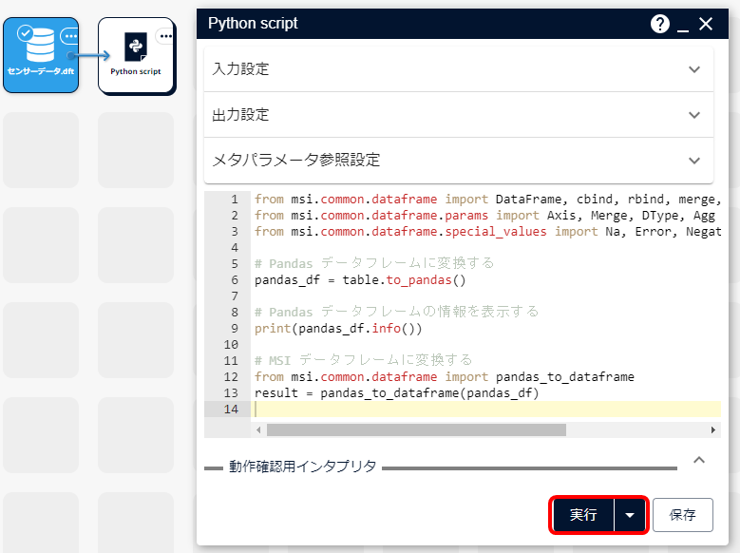Expand the メタパラメータ参照設定 section
The width and height of the screenshot is (740, 553).
click(x=458, y=160)
